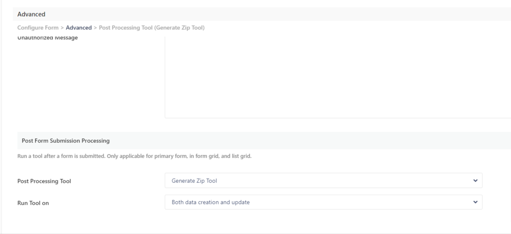Go to Configure Form breadcrumb
Screen dimensions: 511x234
[38, 28]
